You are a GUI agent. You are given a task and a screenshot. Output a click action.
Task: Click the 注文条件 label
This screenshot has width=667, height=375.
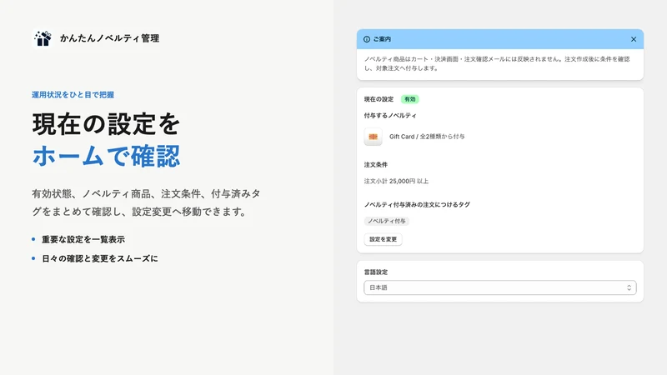[376, 165]
